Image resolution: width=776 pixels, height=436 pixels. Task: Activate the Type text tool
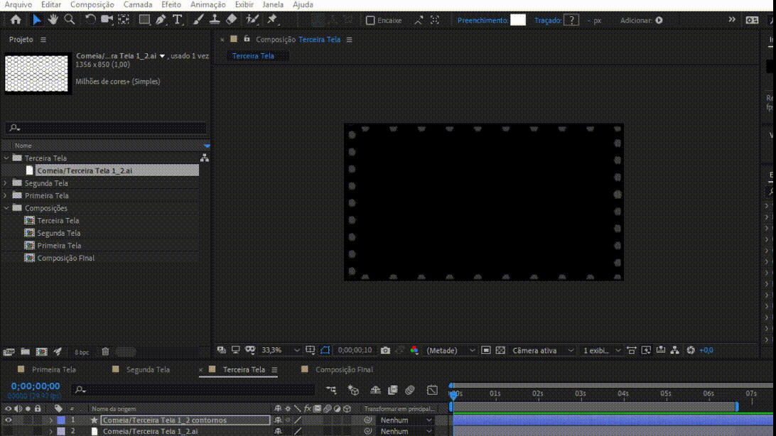click(177, 20)
